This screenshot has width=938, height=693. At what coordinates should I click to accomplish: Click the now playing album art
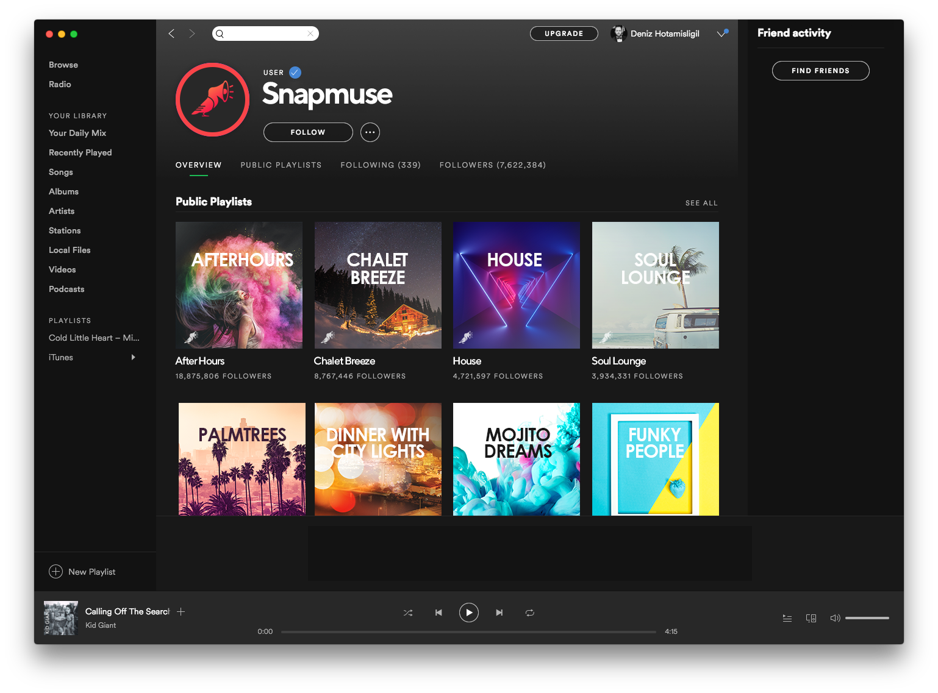pos(61,618)
